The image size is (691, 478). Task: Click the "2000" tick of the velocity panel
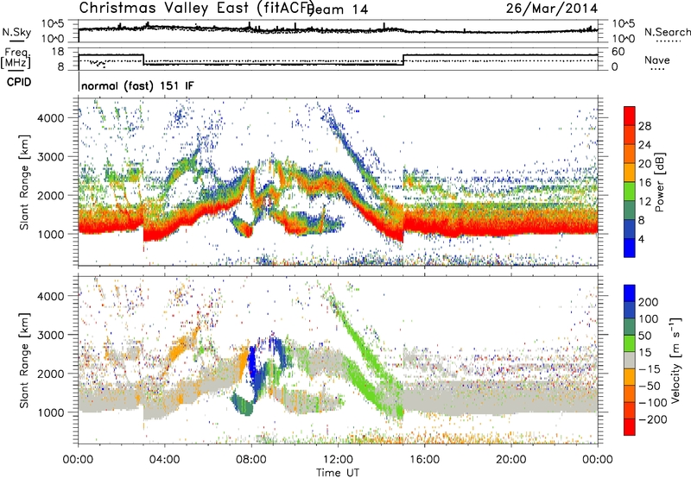50,374
